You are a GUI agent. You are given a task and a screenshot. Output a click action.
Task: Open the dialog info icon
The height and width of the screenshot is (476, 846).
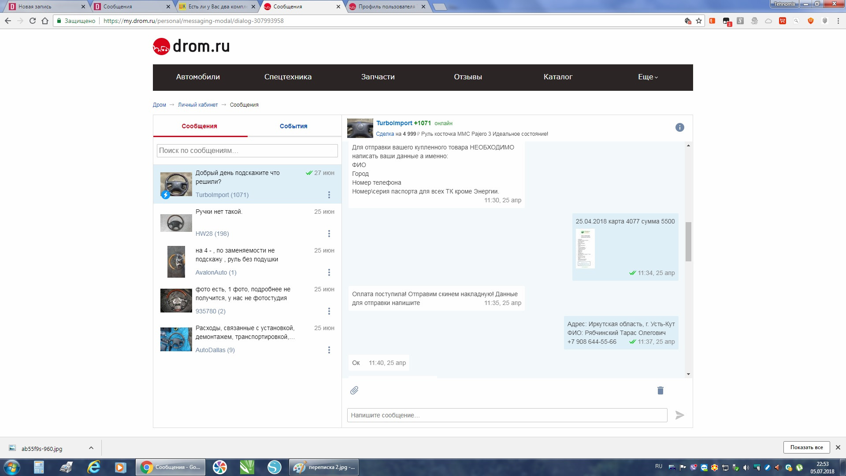point(679,127)
